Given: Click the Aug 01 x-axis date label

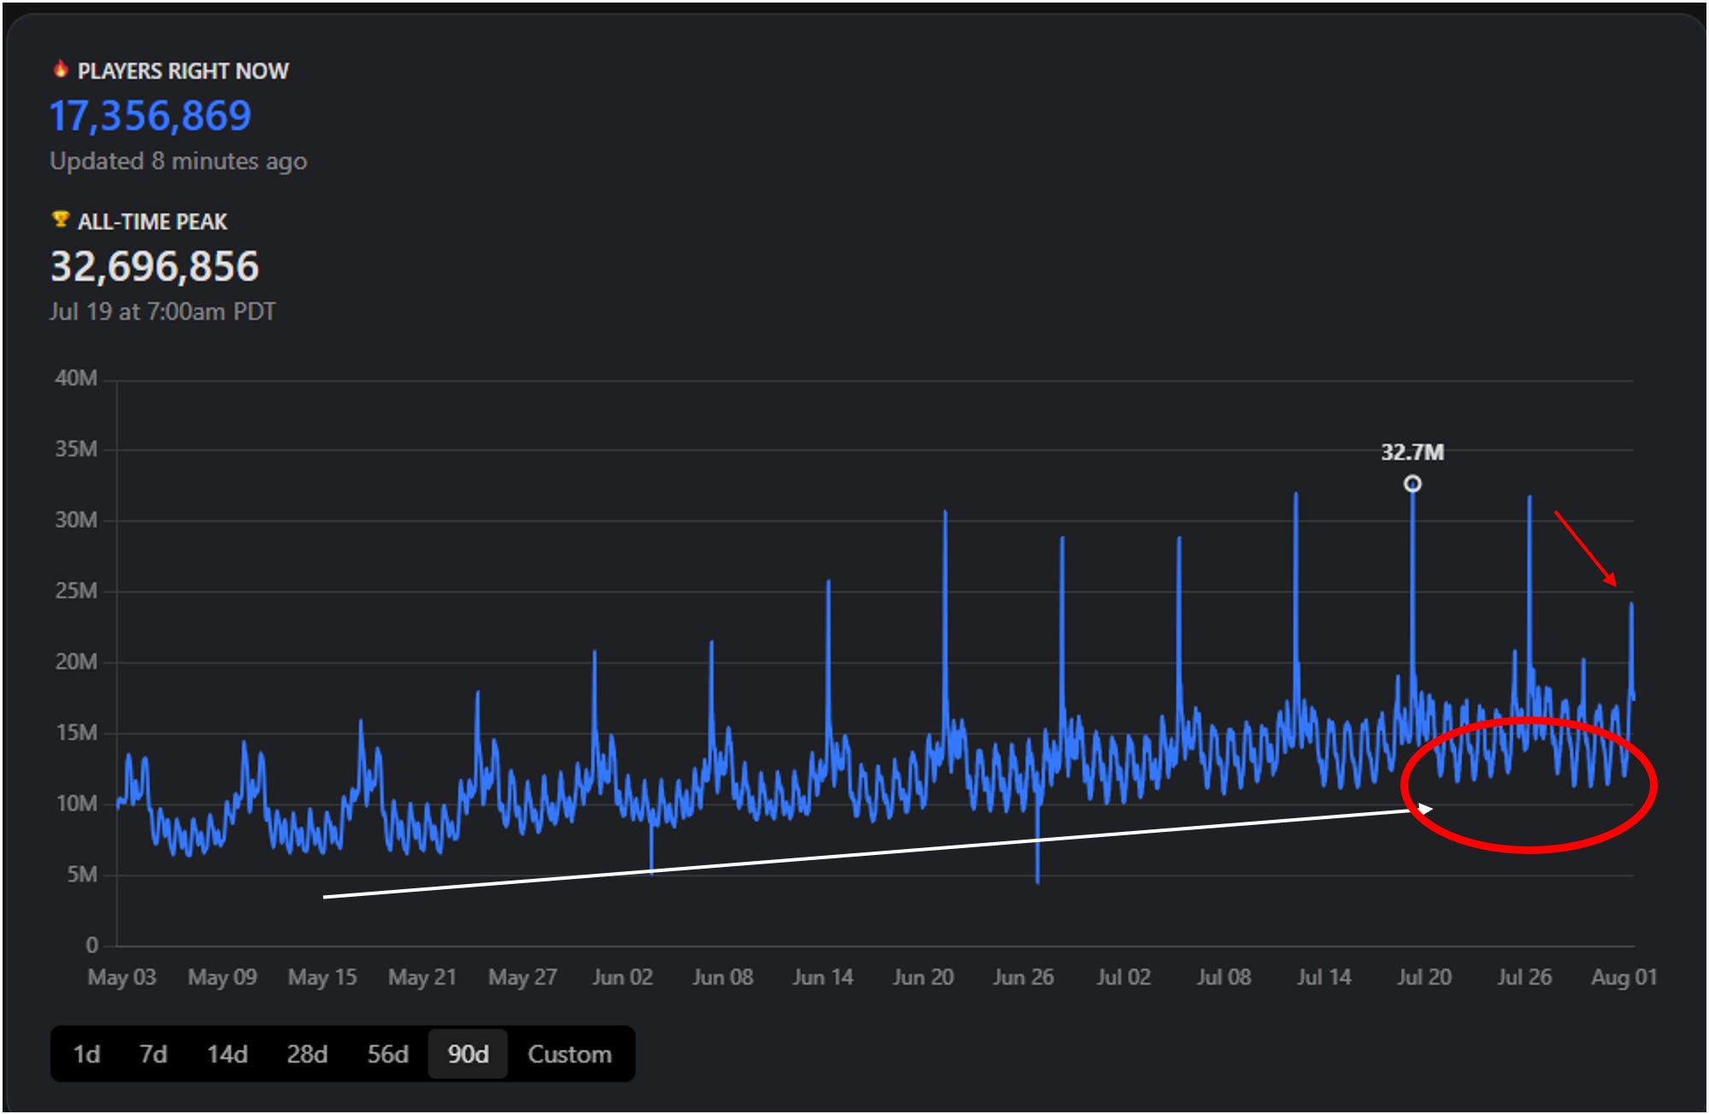Looking at the screenshot, I should tap(1624, 977).
